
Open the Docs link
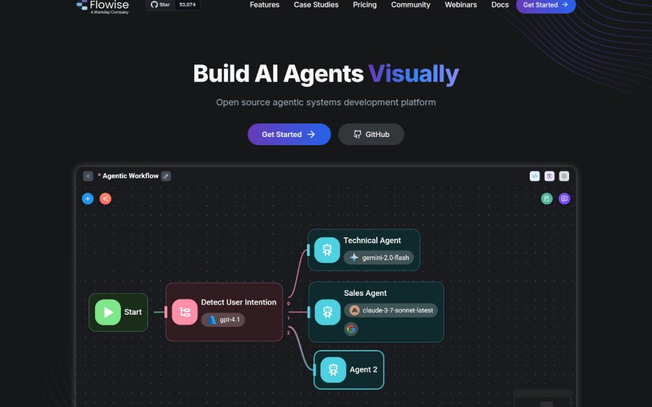(x=500, y=5)
